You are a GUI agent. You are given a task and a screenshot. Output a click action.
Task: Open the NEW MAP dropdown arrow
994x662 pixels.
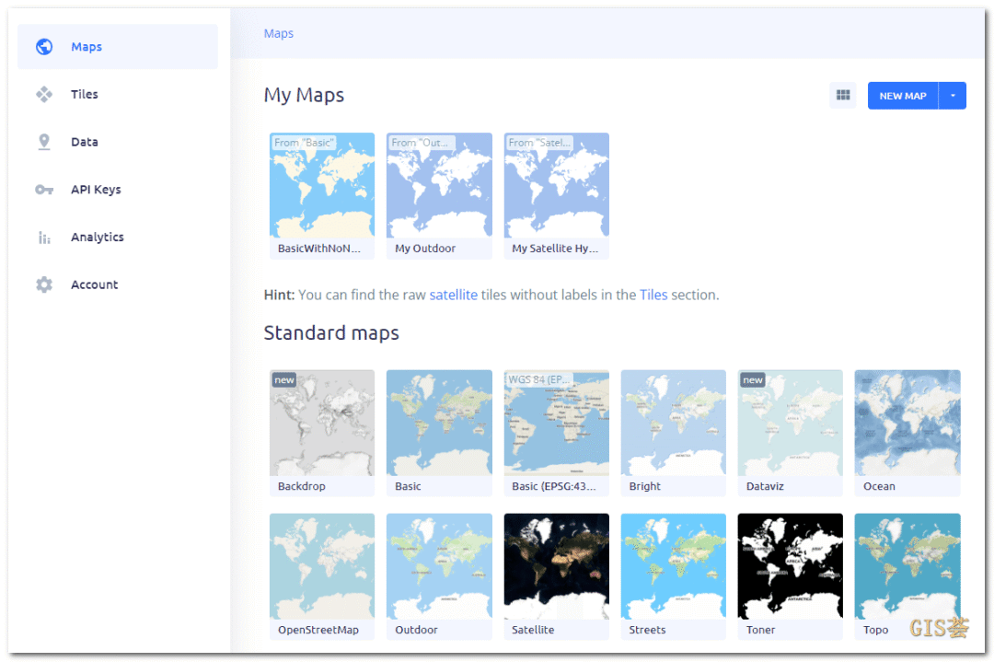[x=953, y=95]
